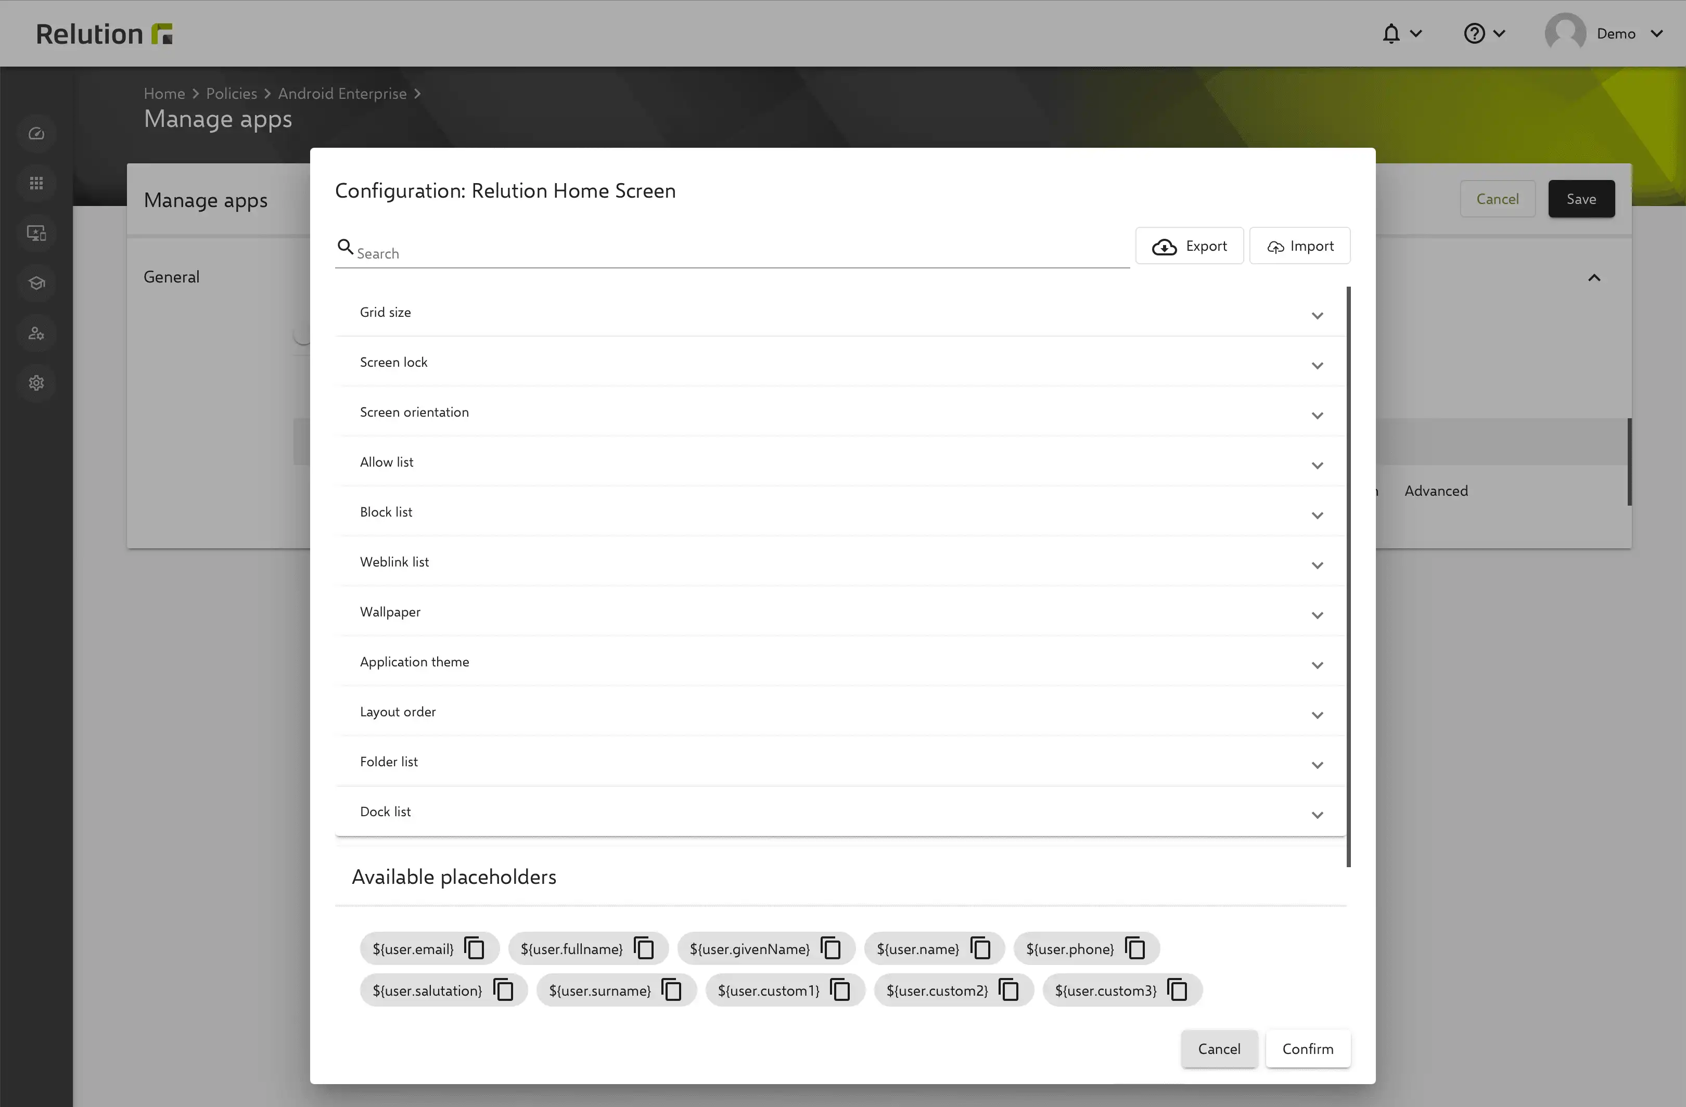This screenshot has height=1107, width=1686.
Task: Import a configuration
Action: 1299,246
